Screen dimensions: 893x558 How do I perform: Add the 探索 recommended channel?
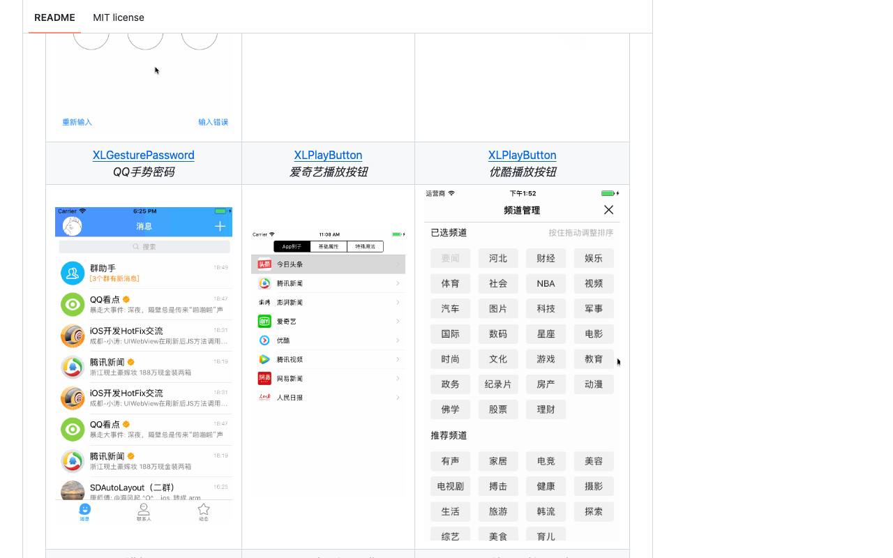(594, 511)
